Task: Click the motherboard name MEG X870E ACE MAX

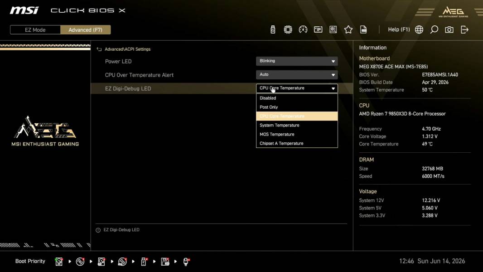Action: point(393,67)
